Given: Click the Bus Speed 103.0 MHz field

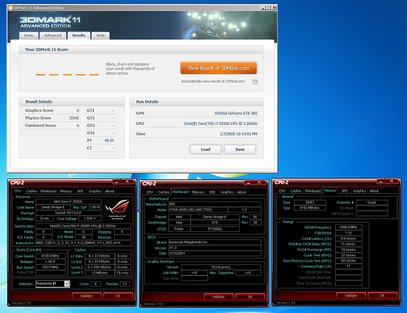Looking at the screenshot, I should [50, 267].
